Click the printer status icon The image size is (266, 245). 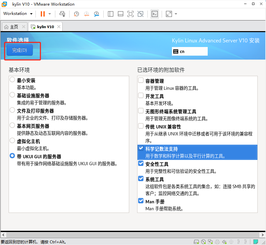217,242
